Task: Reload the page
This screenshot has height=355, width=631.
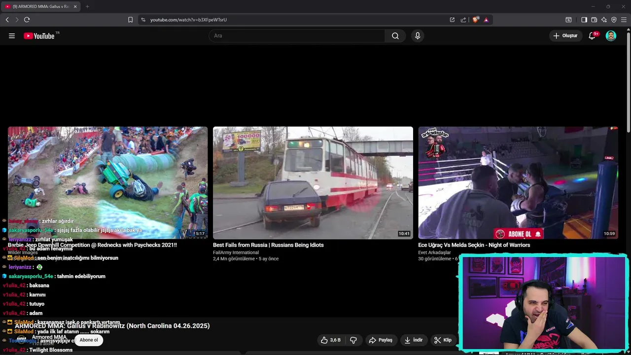Action: click(x=27, y=20)
